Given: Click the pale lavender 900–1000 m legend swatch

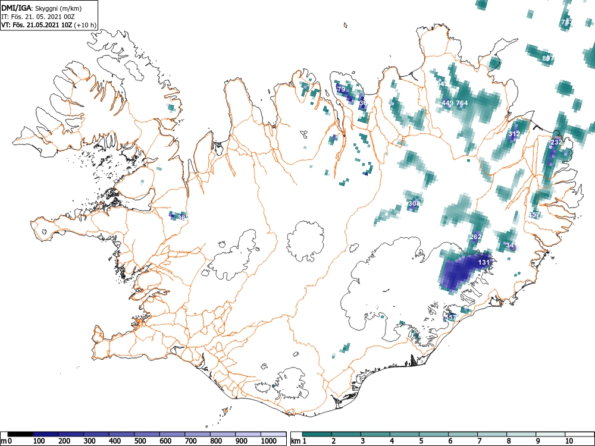Looking at the screenshot, I should click(248, 434).
